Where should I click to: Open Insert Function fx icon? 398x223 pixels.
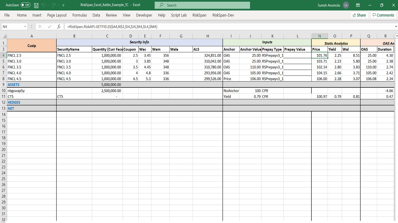point(59,26)
